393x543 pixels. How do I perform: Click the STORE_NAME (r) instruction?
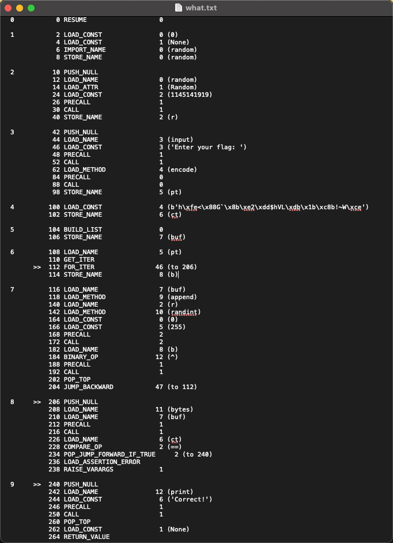click(84, 117)
